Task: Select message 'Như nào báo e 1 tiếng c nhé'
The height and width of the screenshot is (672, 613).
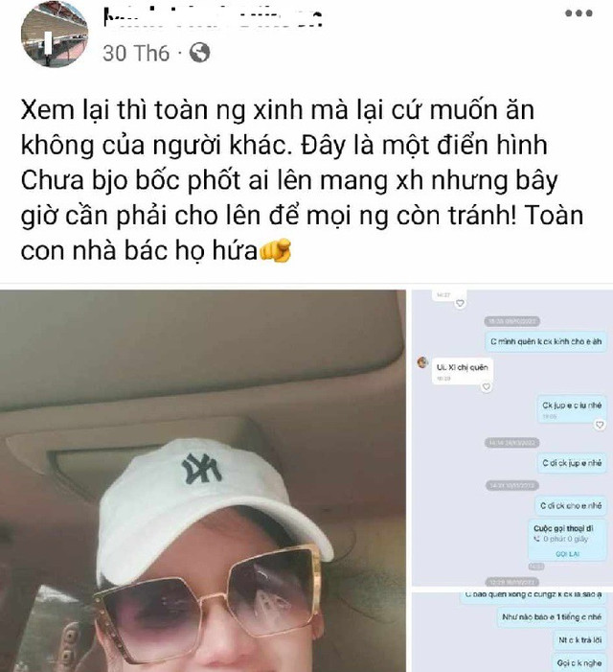Action: [x=552, y=616]
